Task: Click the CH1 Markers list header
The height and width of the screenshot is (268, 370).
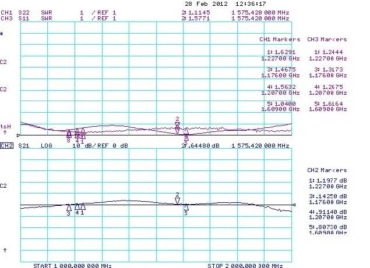Action: click(x=279, y=40)
